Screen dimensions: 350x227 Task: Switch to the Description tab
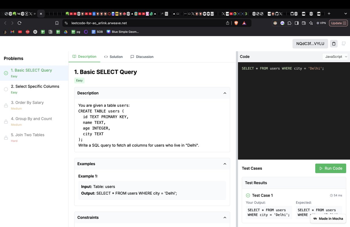[x=84, y=56]
